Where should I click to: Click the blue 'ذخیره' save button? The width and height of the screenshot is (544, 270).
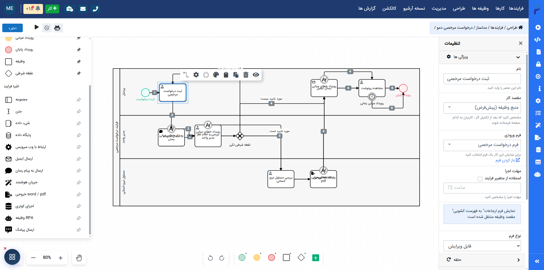13,28
